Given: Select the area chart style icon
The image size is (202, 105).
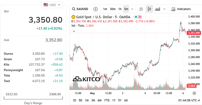Looking at the screenshot, I should [158, 9].
